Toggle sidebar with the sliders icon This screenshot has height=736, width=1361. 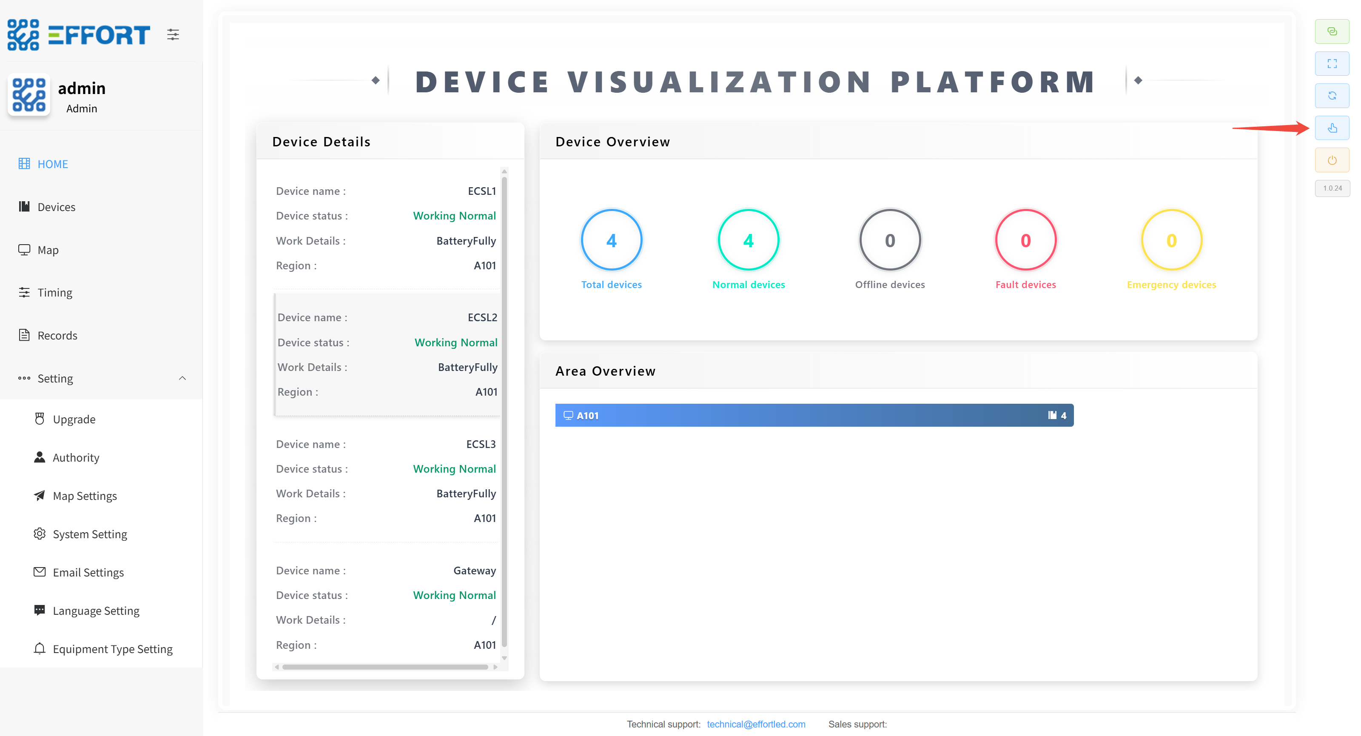coord(173,35)
